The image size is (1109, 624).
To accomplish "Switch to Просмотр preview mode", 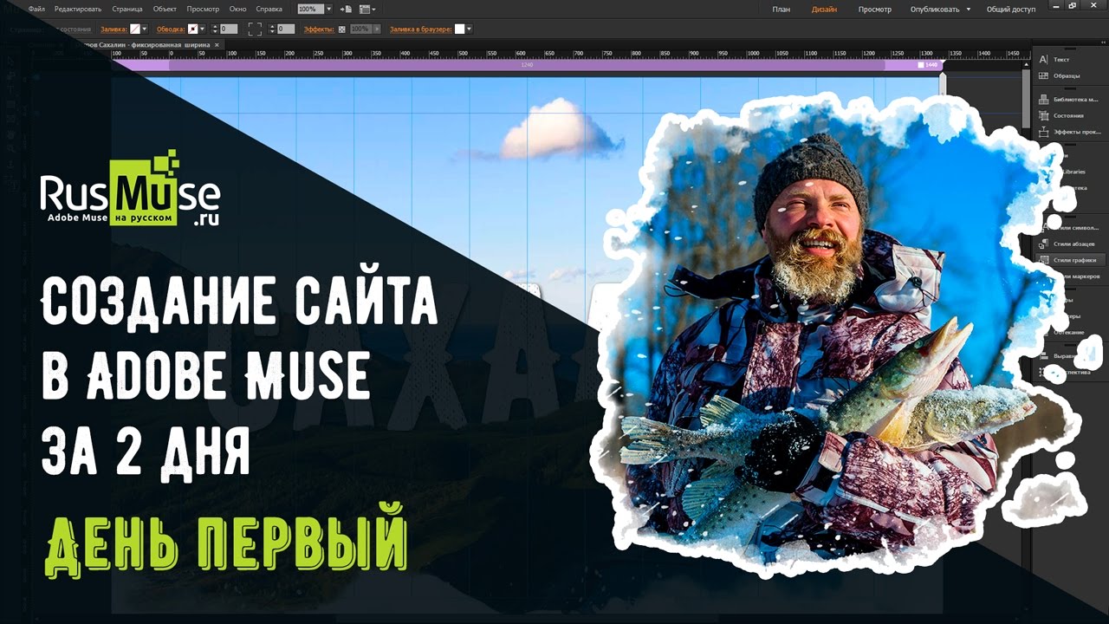I will click(875, 9).
